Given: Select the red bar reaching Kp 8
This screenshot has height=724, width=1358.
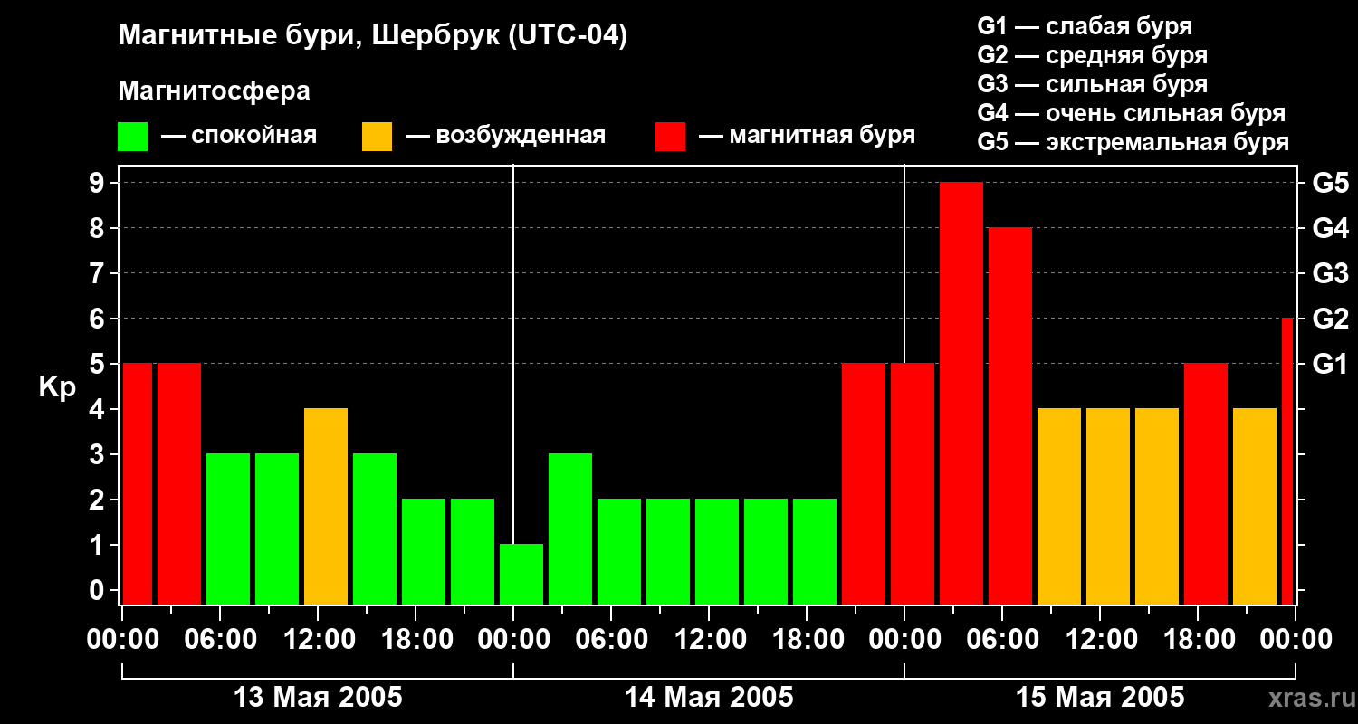Looking at the screenshot, I should [x=1010, y=416].
